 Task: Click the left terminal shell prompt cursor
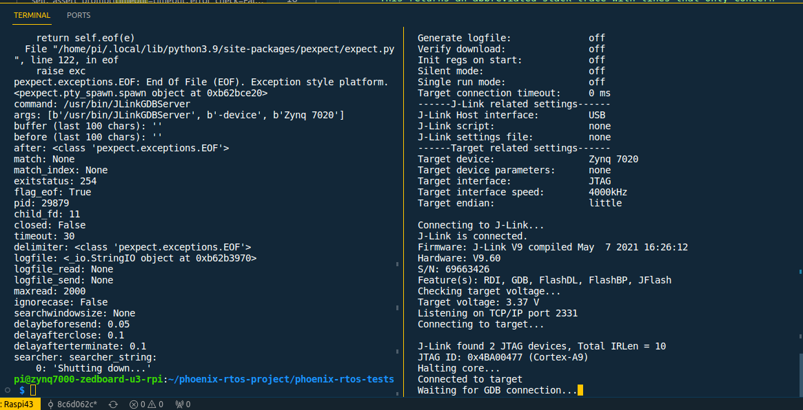coord(33,391)
